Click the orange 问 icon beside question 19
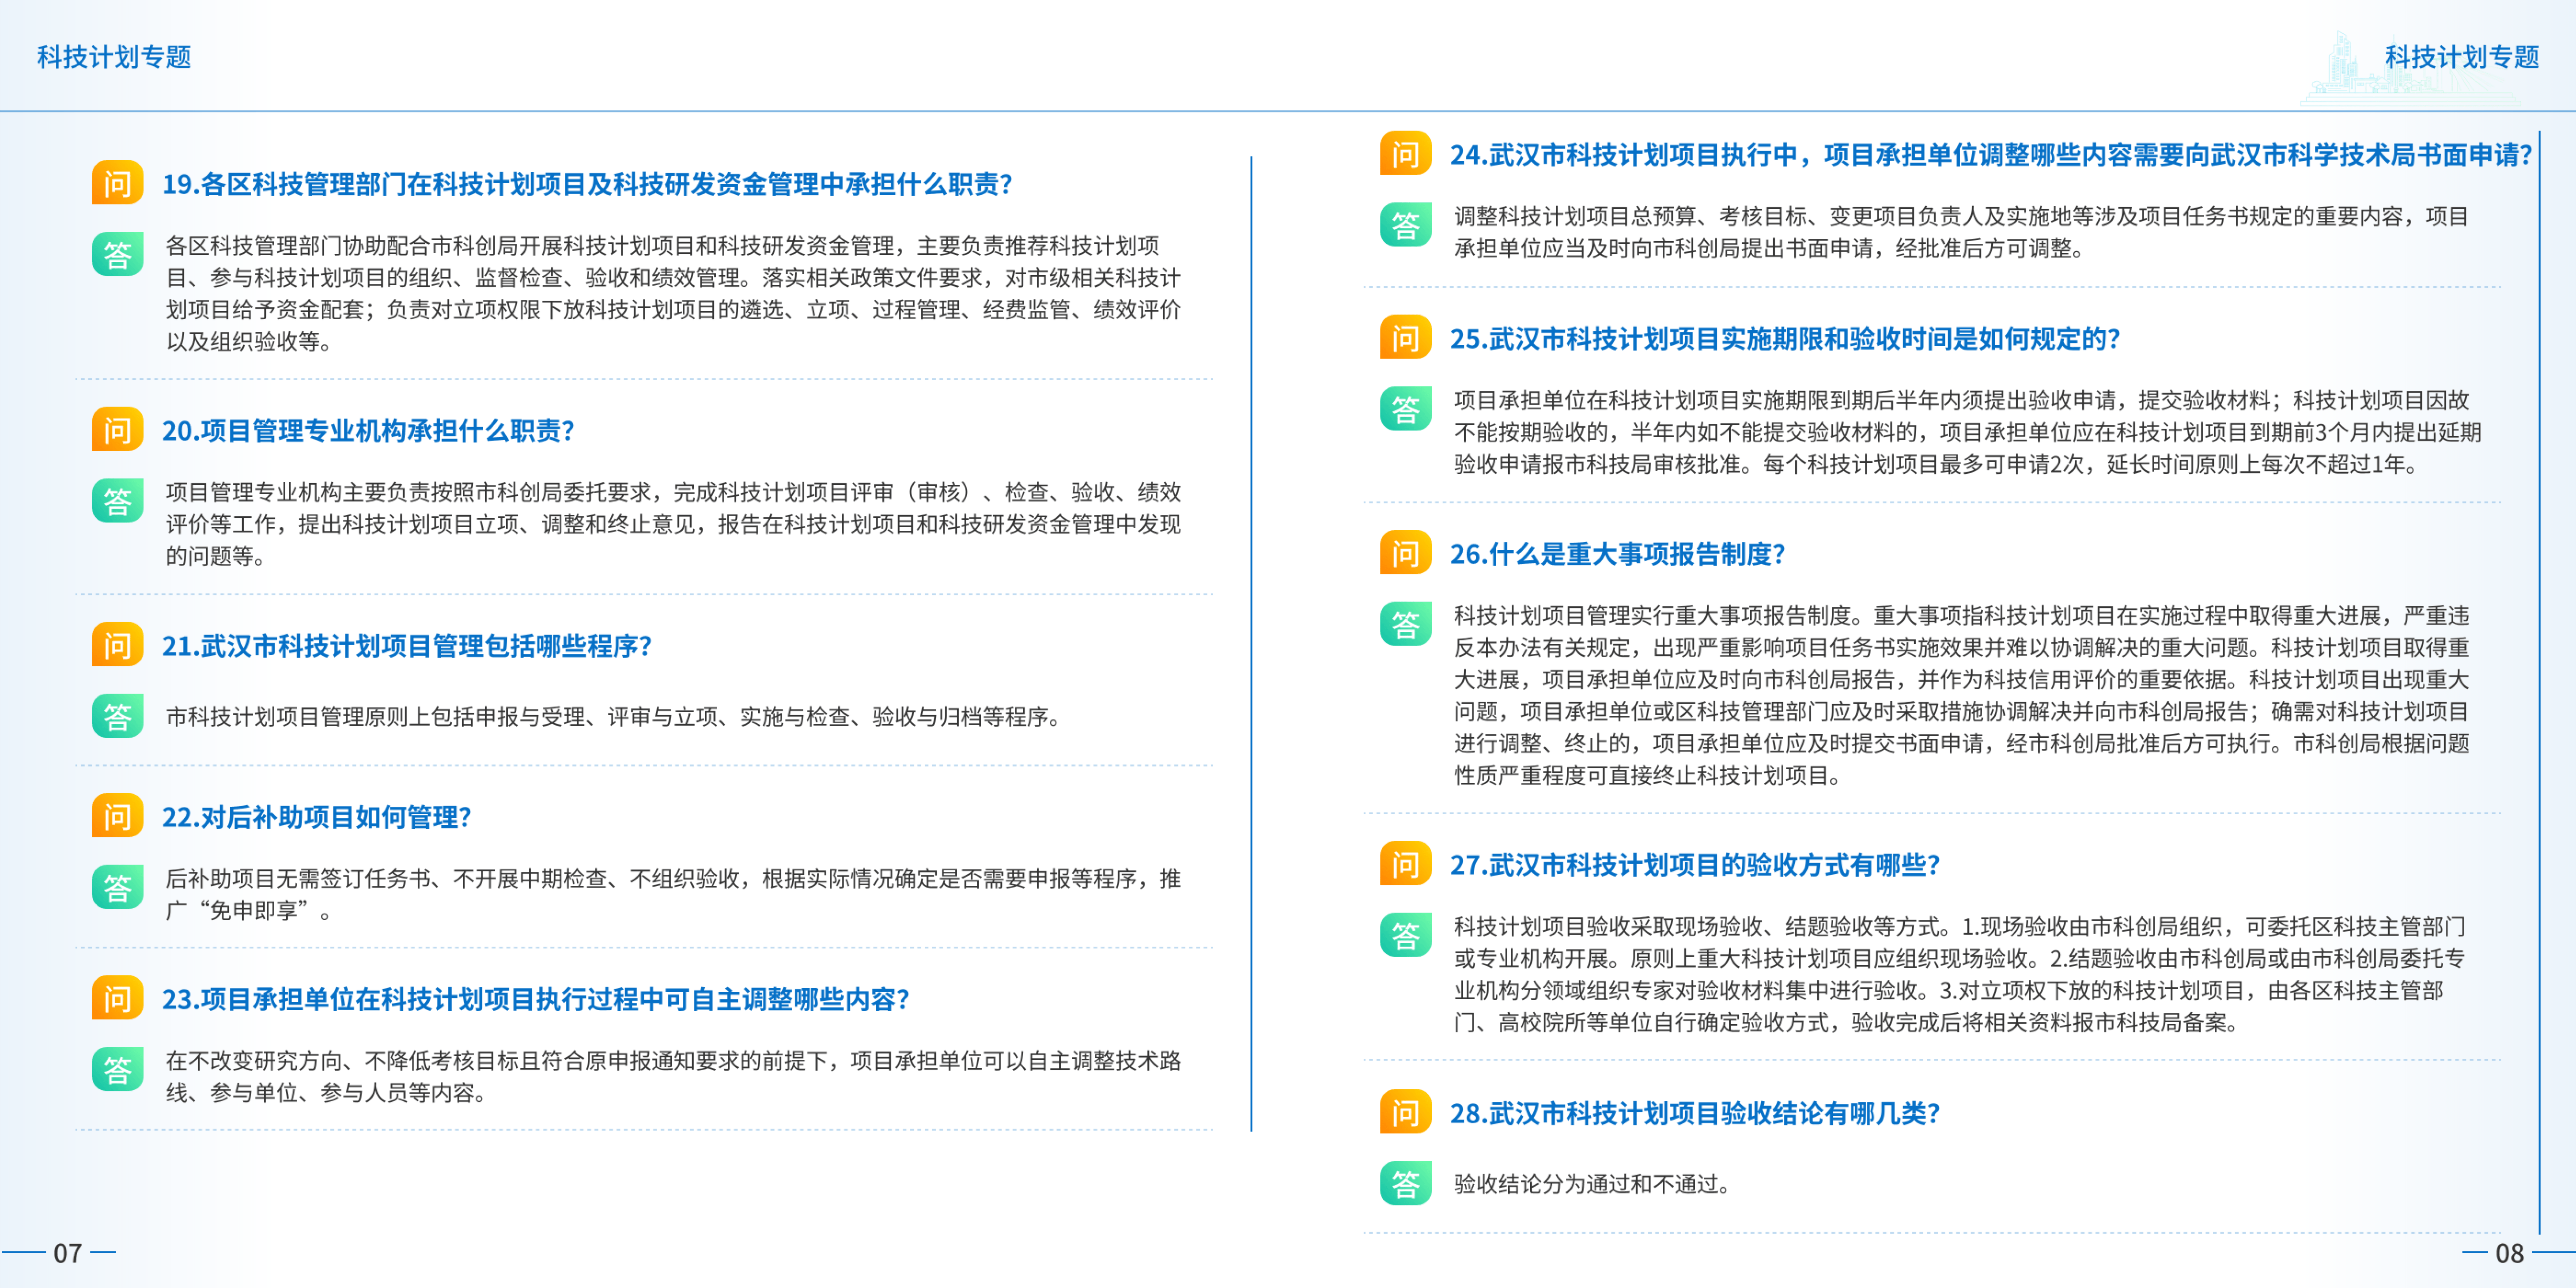Viewport: 2576px width, 1288px height. coord(117,183)
